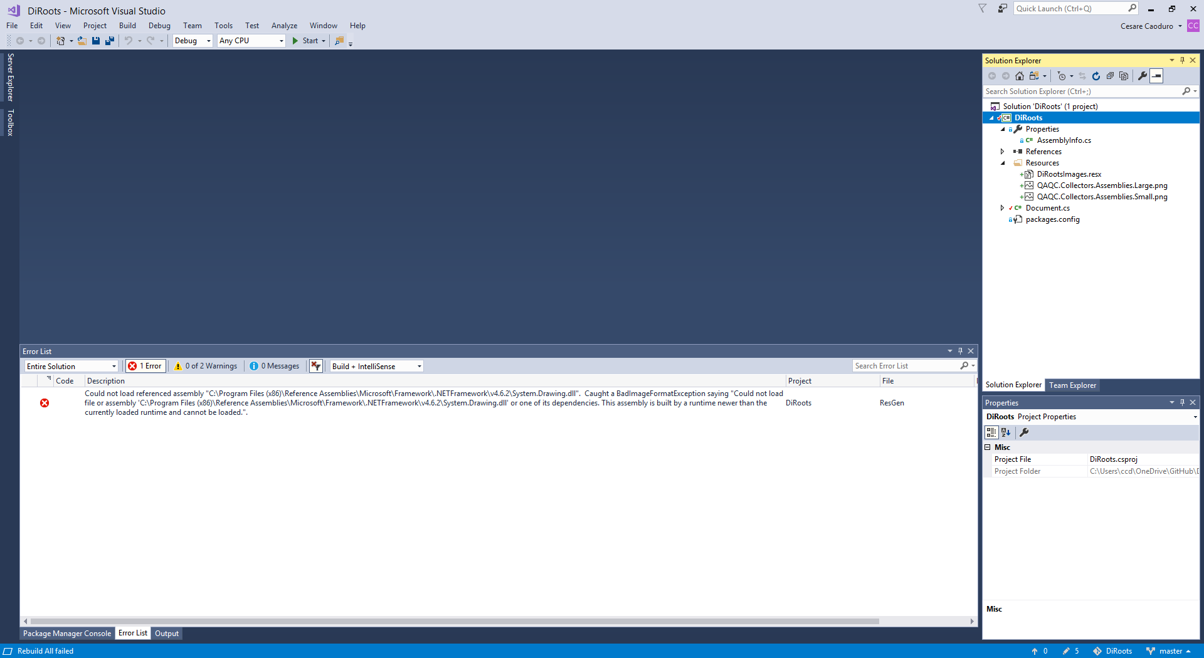This screenshot has height=658, width=1204.
Task: Toggle the 0 Messages filter
Action: pos(275,366)
